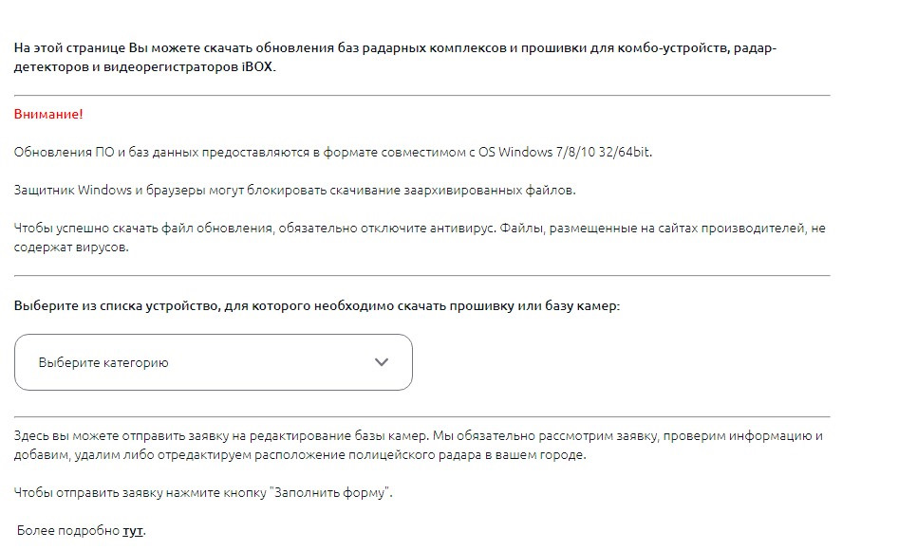Click the divider line below the intro paragraph
The image size is (917, 550).
click(x=421, y=96)
